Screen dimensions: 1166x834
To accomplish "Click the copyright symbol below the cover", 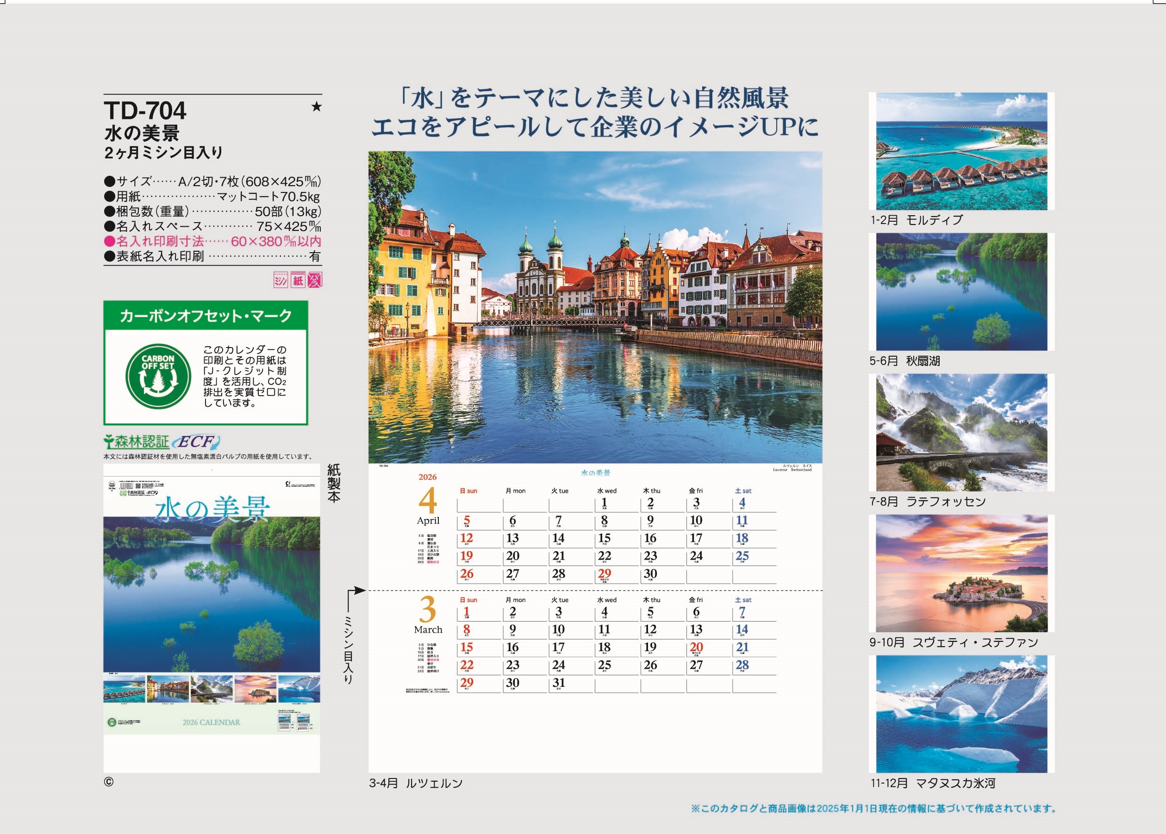I will (x=108, y=782).
